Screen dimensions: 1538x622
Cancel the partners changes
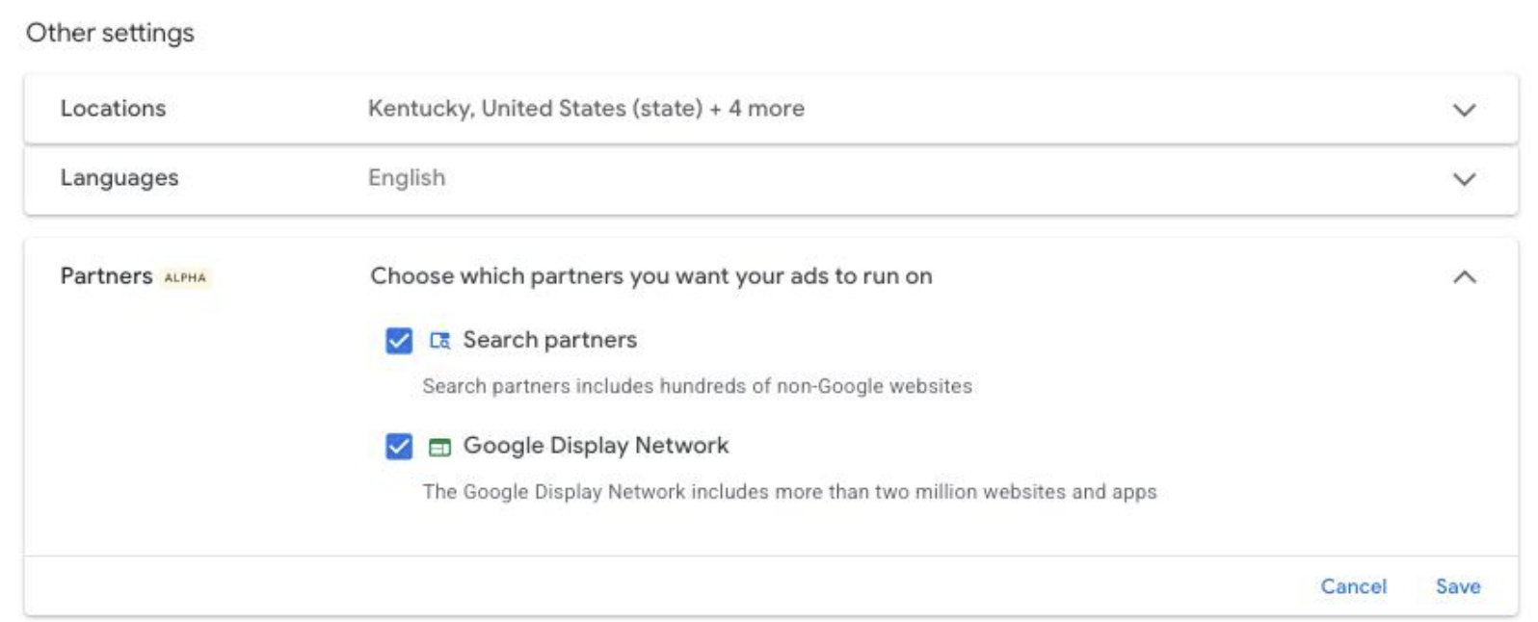tap(1353, 586)
